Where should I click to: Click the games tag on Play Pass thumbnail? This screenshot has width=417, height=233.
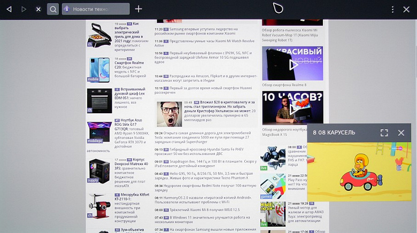point(266,197)
